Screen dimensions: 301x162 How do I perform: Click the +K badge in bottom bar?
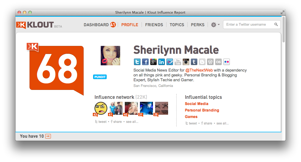[x=48, y=136]
